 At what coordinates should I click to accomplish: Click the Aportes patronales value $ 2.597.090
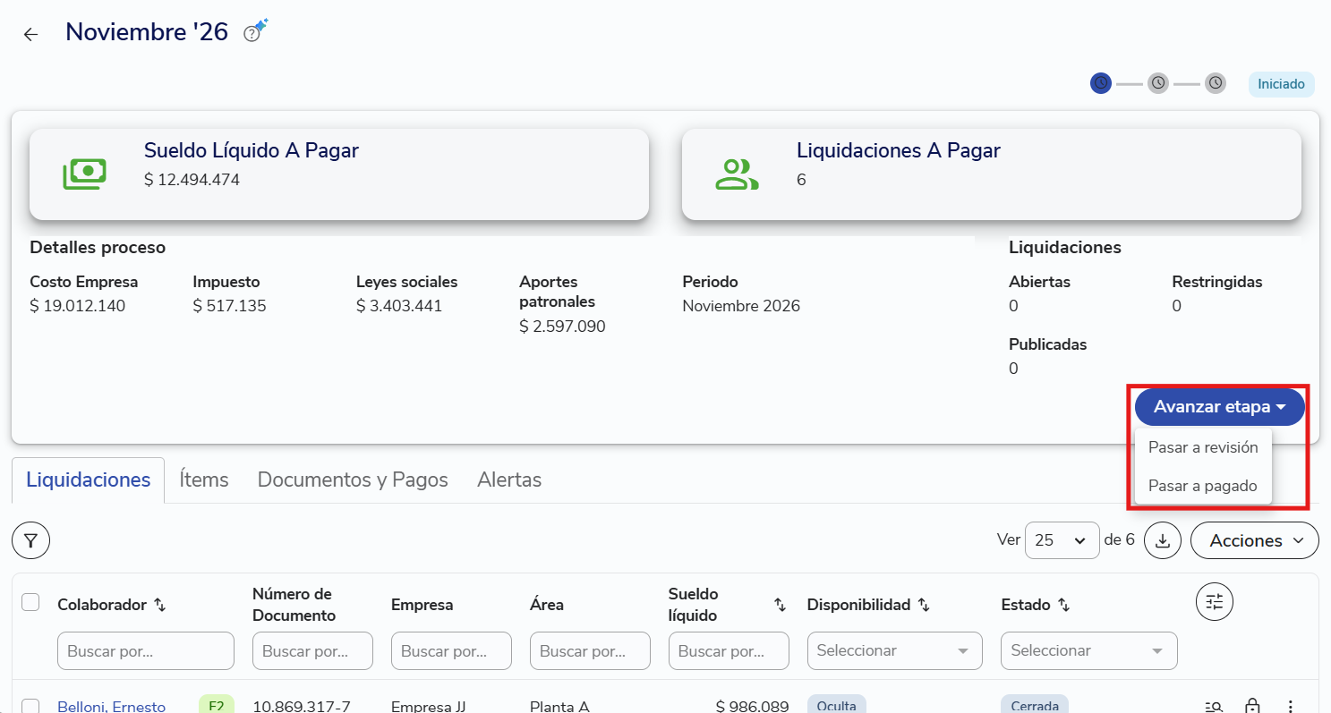(562, 327)
